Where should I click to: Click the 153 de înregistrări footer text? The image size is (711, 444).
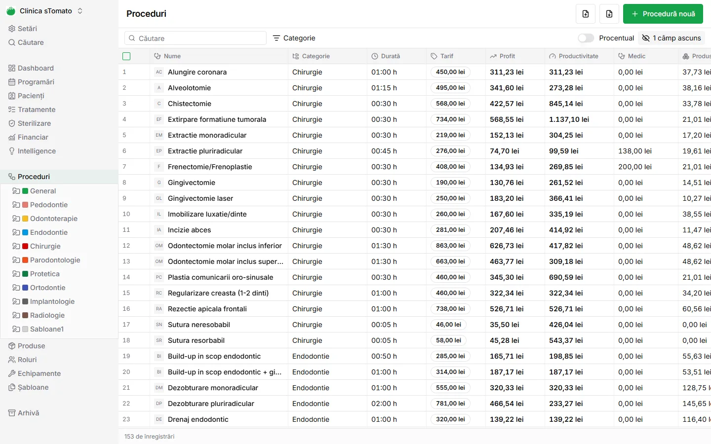[x=149, y=437]
